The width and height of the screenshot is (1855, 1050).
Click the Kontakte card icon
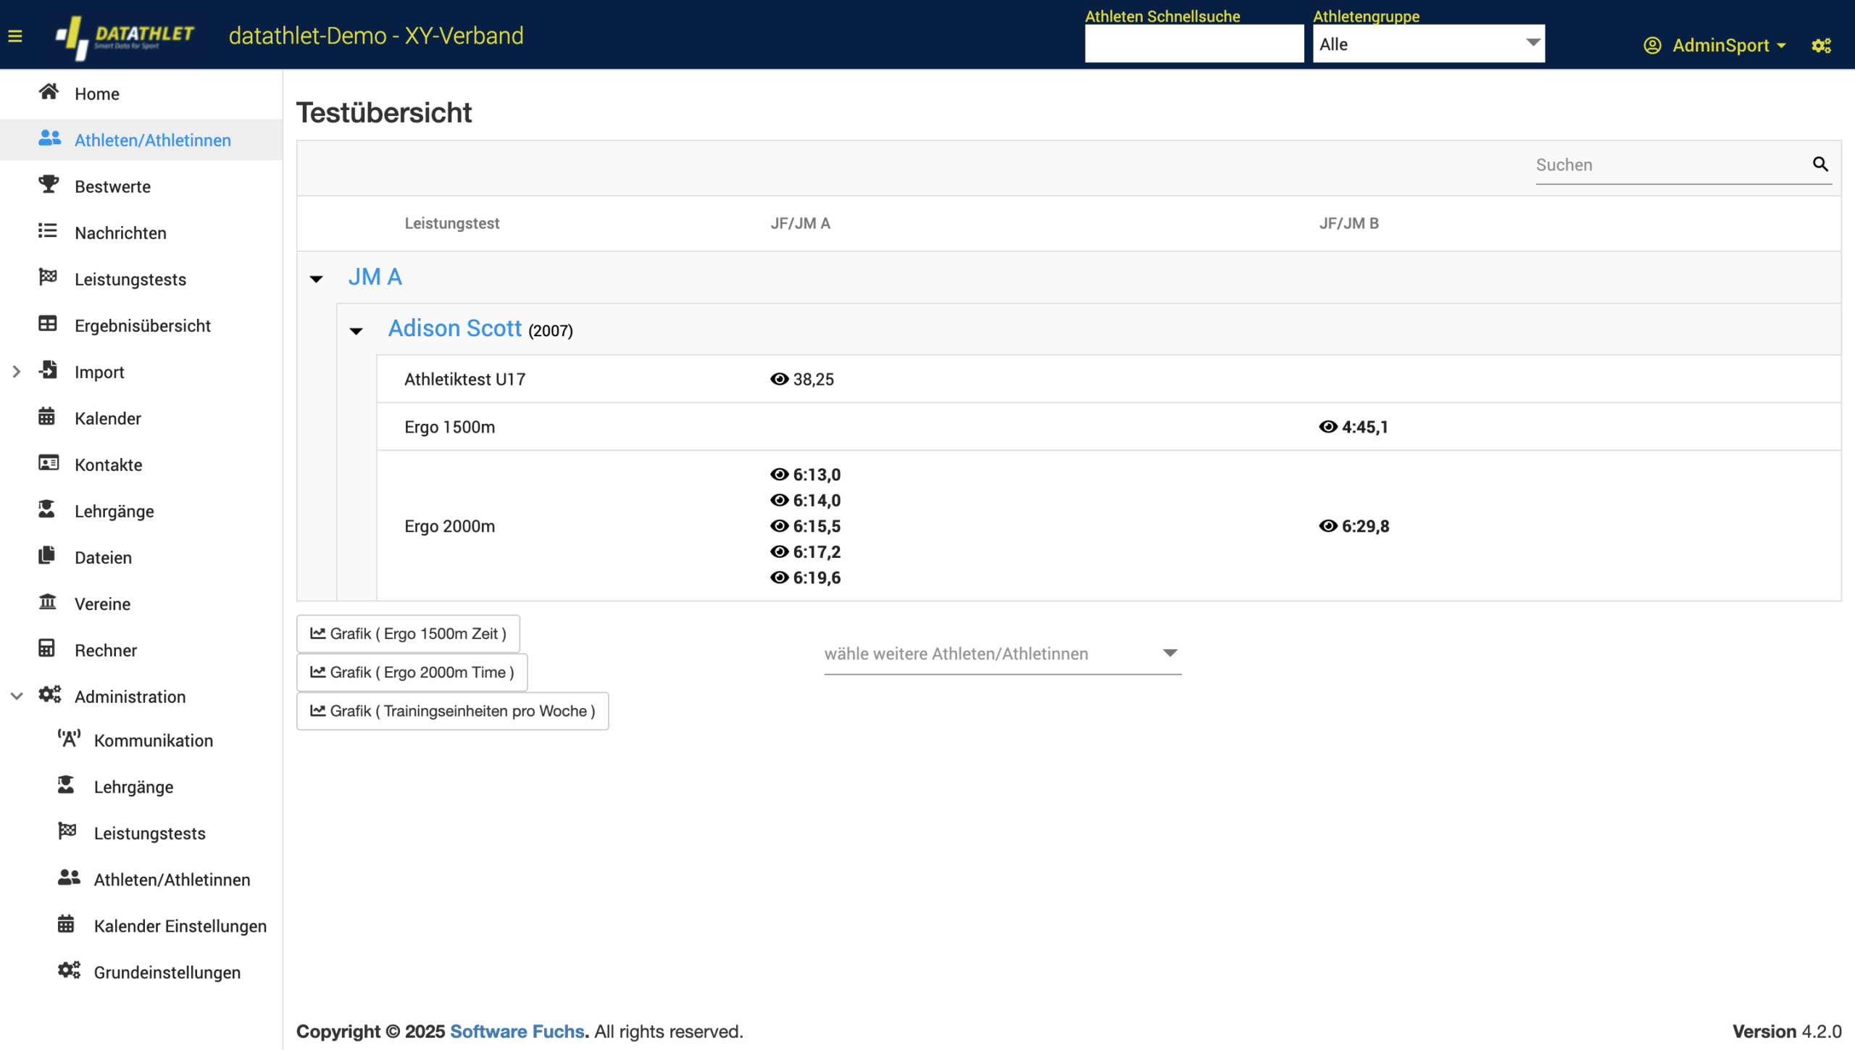click(x=49, y=463)
